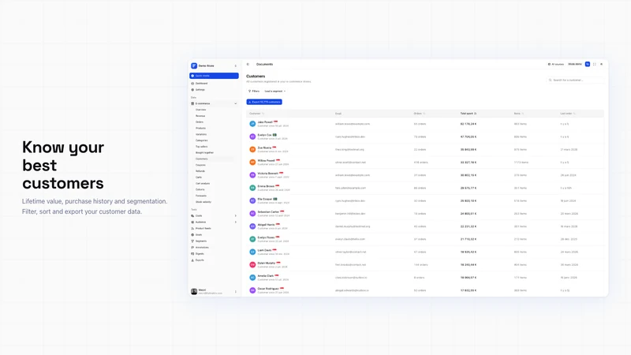This screenshot has height=355, width=631.
Task: Click the Audience icon in the sidebar
Action: 192,222
